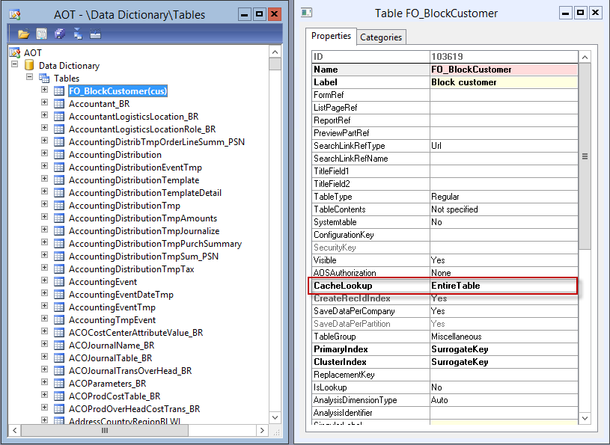This screenshot has height=445, width=610.
Task: Click the Data Dictionary cylinder icon
Action: [29, 65]
